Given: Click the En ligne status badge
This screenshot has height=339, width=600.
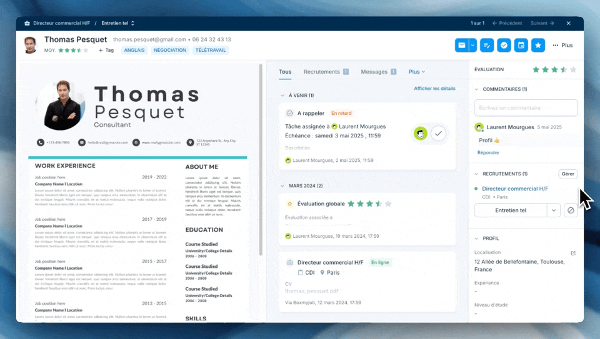Looking at the screenshot, I should click(x=380, y=263).
